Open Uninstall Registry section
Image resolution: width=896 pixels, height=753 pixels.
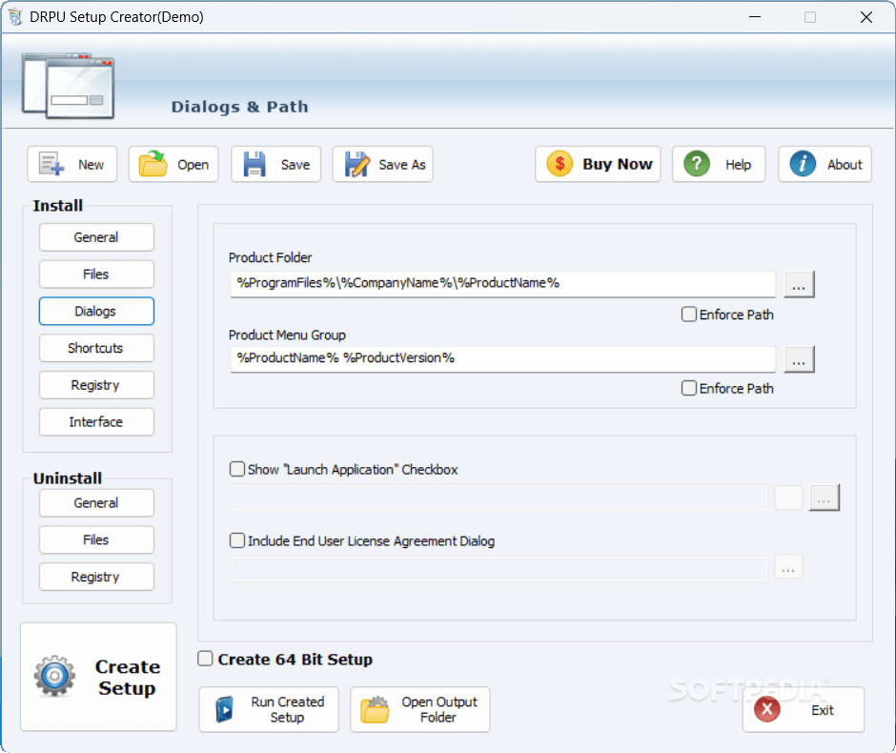(x=96, y=577)
